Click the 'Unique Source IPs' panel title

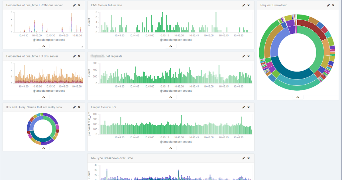pyautogui.click(x=103, y=107)
